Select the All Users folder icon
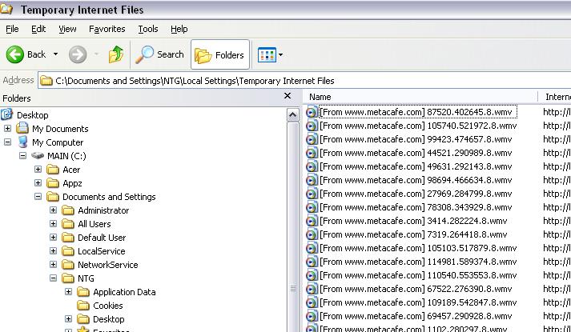Image resolution: width=571 pixels, height=332 pixels. pos(68,224)
